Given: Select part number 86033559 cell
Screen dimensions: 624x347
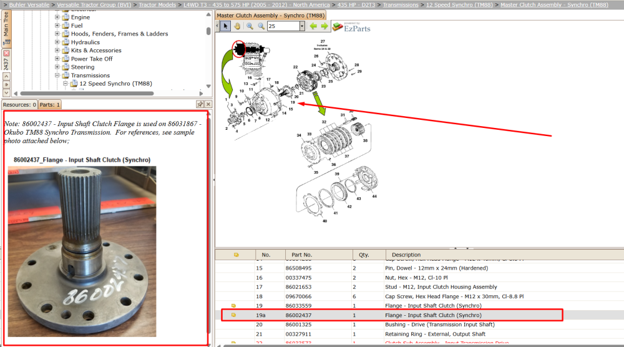Looking at the screenshot, I should [298, 306].
